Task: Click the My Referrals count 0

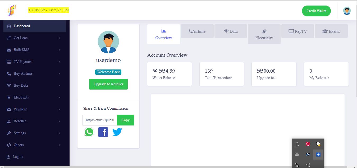Action: coord(311,71)
